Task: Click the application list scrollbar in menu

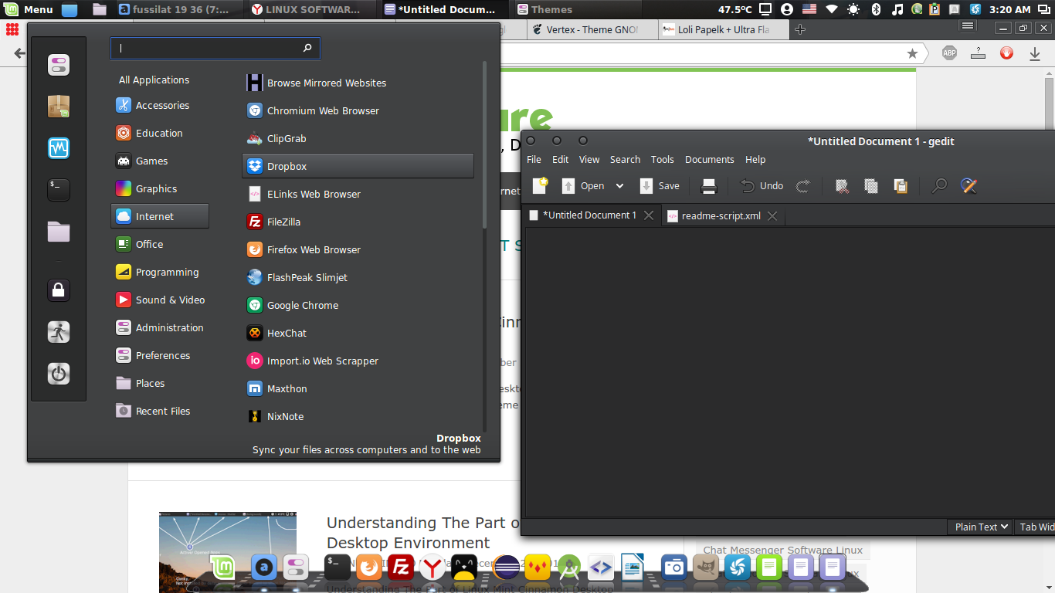Action: (x=485, y=144)
